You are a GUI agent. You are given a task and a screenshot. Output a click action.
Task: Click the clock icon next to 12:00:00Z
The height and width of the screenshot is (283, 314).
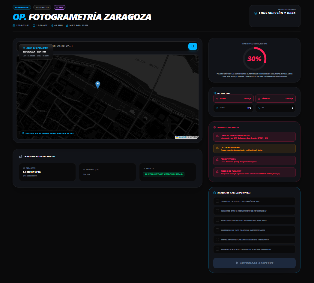tap(34, 26)
